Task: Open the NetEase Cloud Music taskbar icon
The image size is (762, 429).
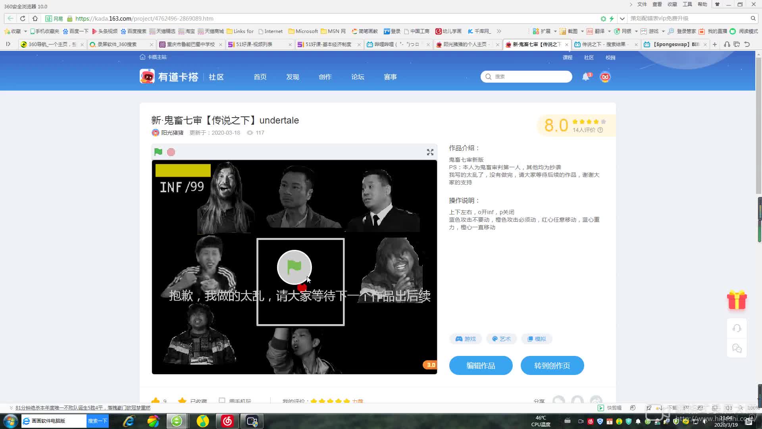Action: [227, 421]
